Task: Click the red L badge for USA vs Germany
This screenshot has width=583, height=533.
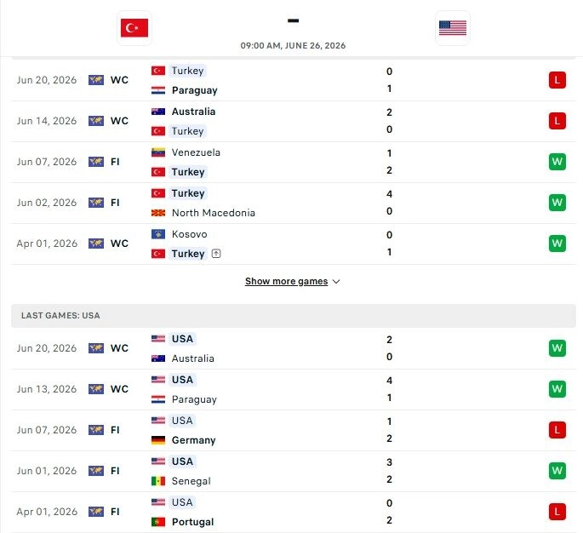Action: (557, 430)
